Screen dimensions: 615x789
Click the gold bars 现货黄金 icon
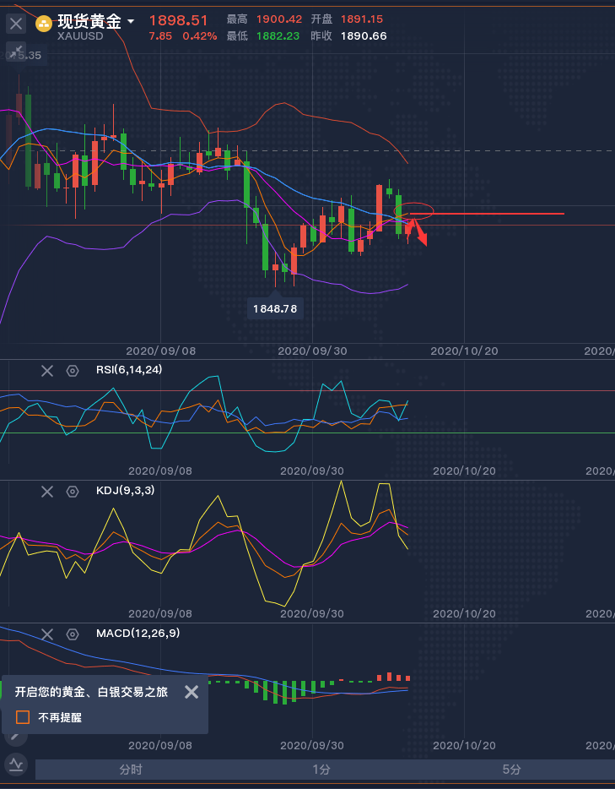44,24
